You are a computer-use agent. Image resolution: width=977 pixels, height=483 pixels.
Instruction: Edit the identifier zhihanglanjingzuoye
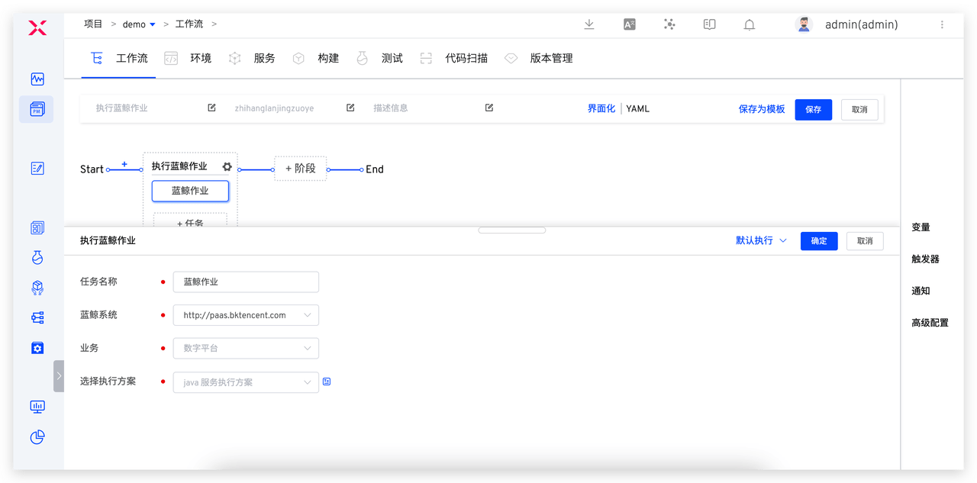350,108
